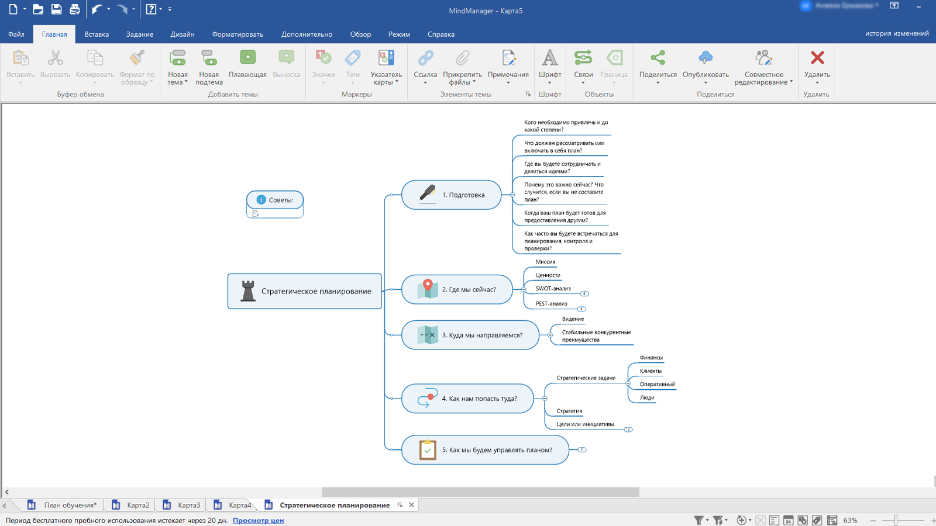Click the Ссылка link icon
This screenshot has height=526, width=936.
(x=425, y=58)
